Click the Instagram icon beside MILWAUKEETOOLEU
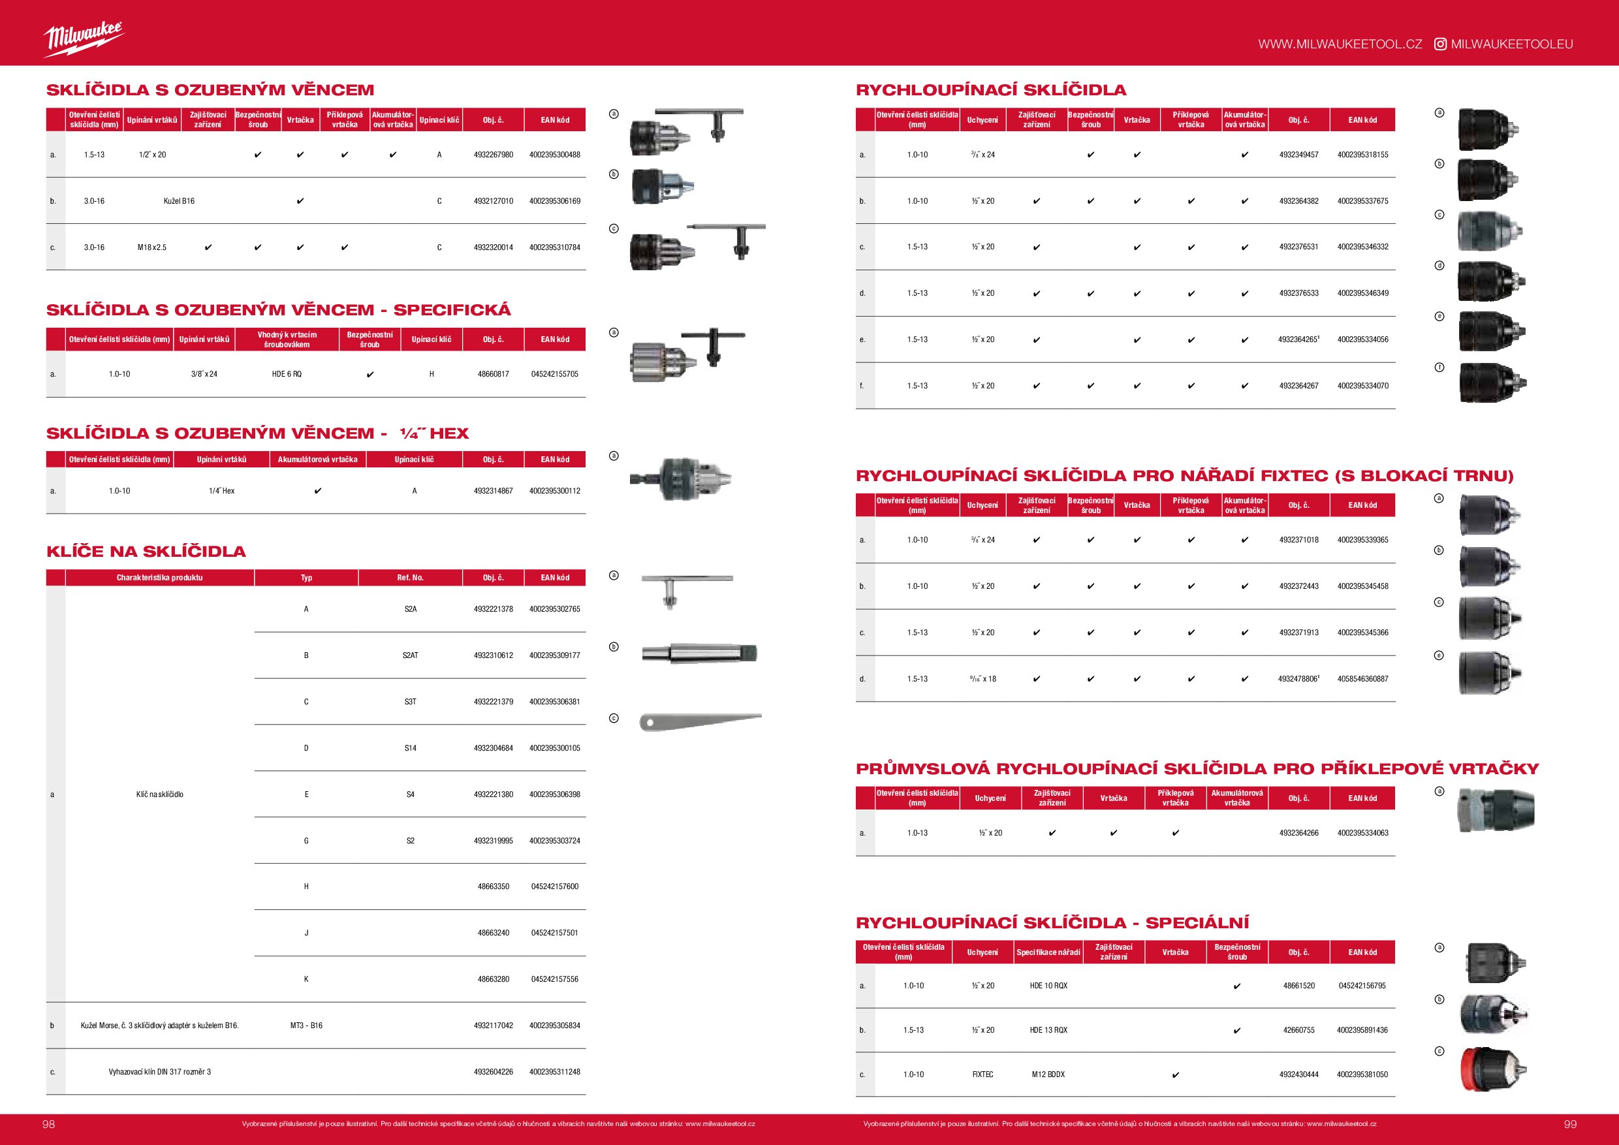 point(1440,44)
